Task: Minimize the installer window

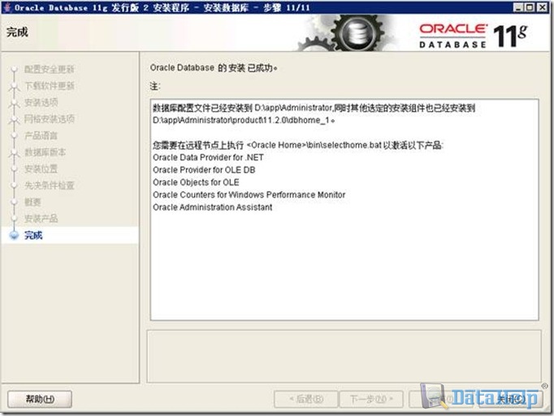Action: [x=517, y=7]
